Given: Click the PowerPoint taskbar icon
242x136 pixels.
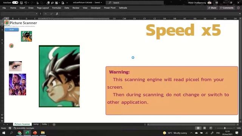Looking at the screenshot, I should click(x=35, y=133).
